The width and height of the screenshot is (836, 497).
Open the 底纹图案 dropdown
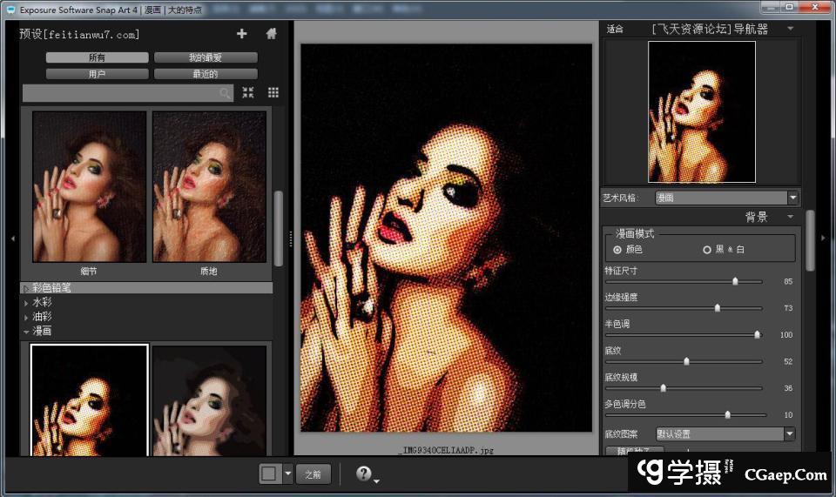point(725,433)
